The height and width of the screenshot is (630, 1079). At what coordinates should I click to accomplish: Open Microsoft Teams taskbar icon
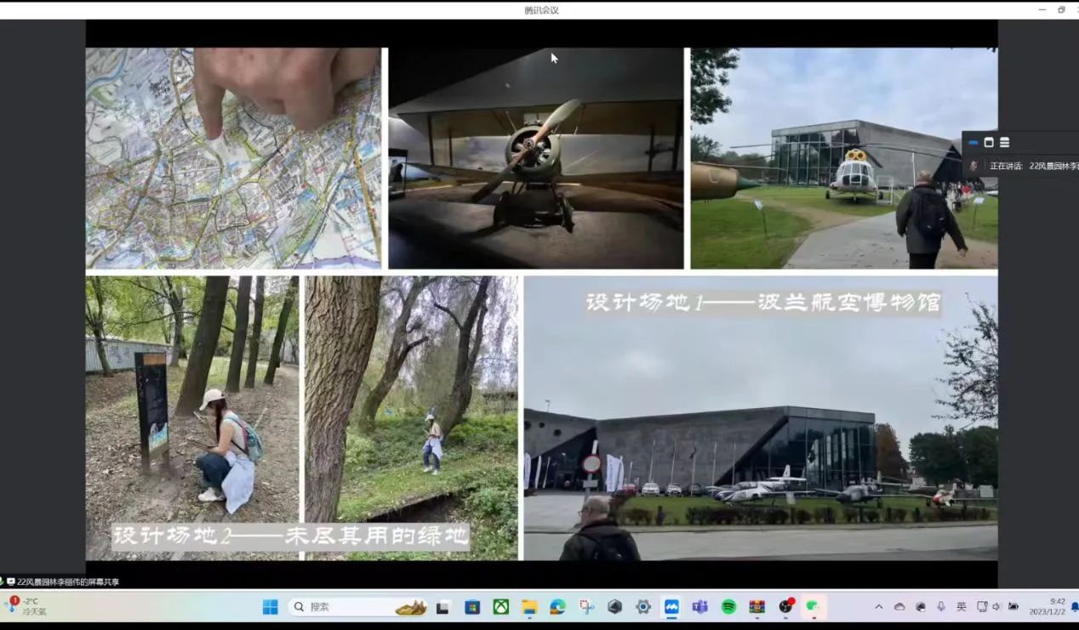tap(699, 607)
